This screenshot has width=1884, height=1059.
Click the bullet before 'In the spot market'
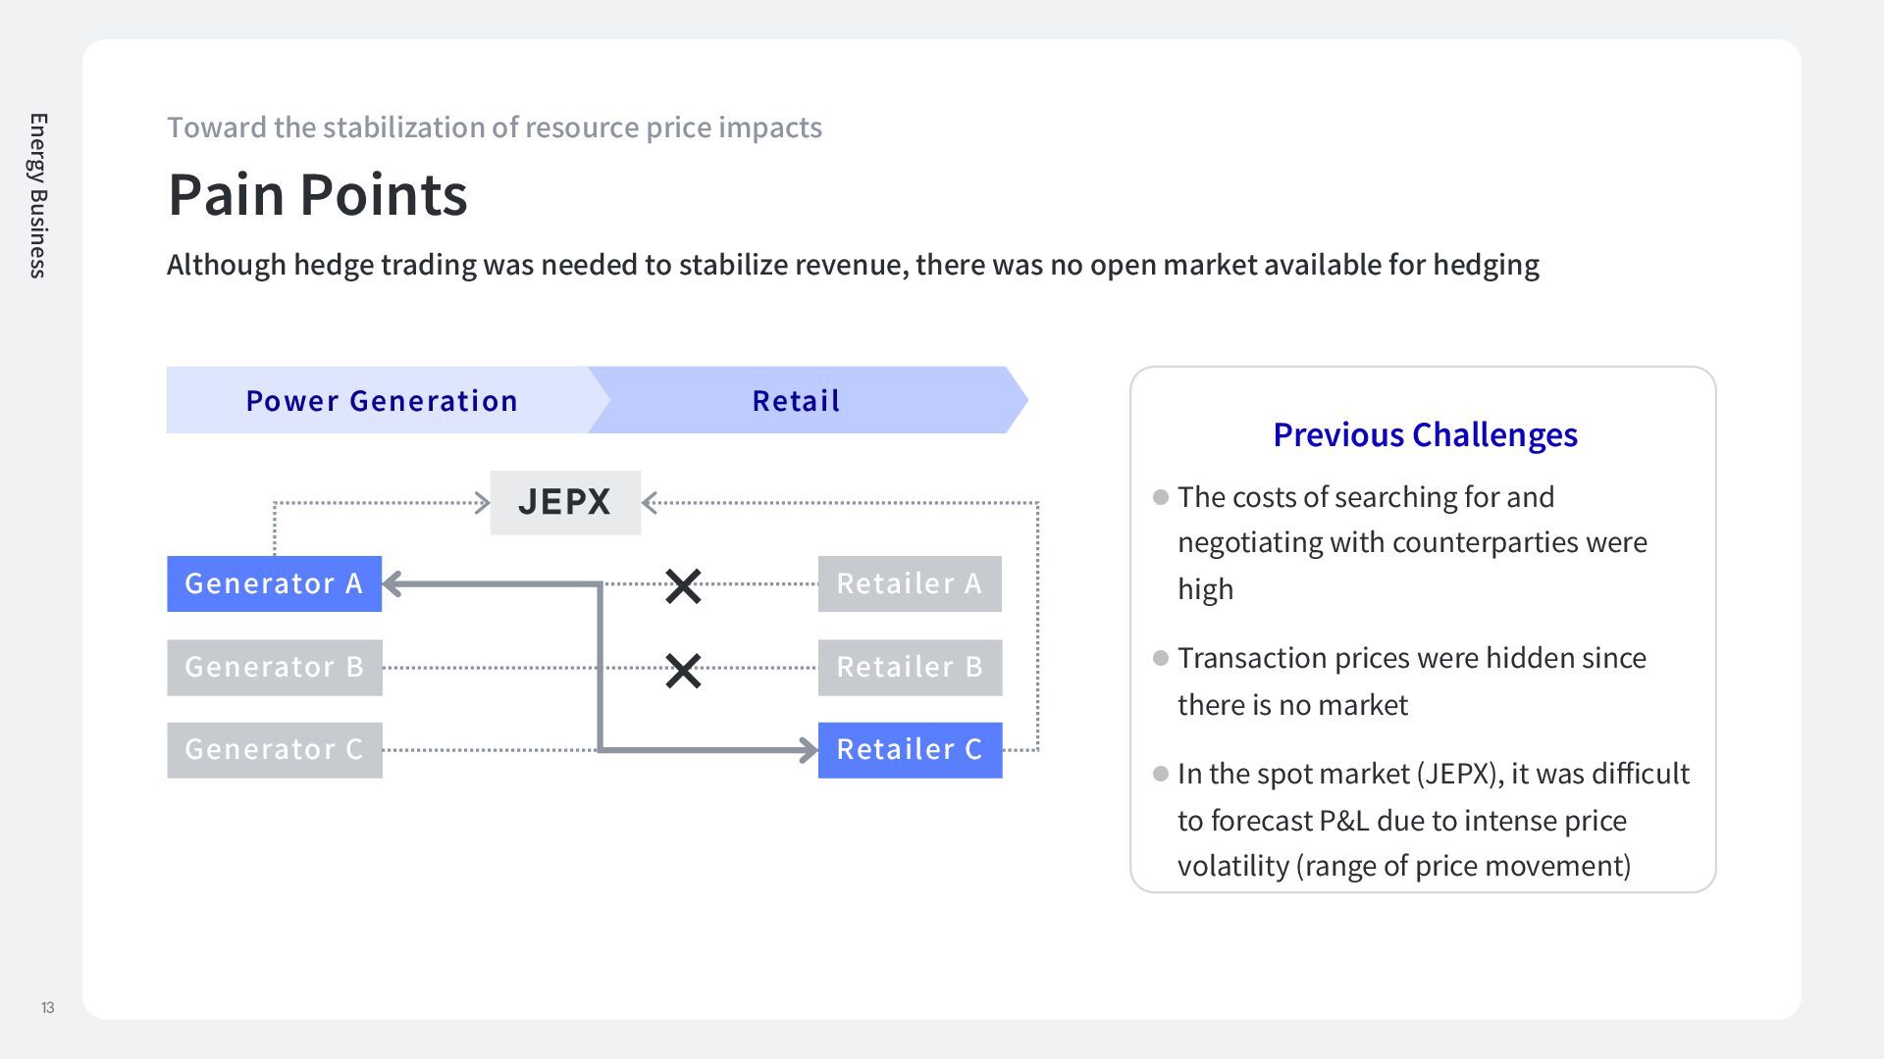(x=1161, y=774)
